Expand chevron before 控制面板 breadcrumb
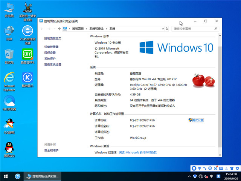Screen dimensions: 241x181 (69, 29)
